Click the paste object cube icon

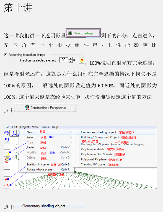point(7,160)
